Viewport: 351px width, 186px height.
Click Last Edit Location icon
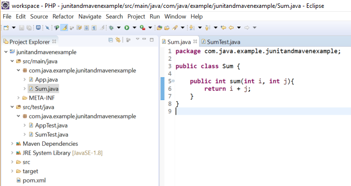(x=223, y=28)
